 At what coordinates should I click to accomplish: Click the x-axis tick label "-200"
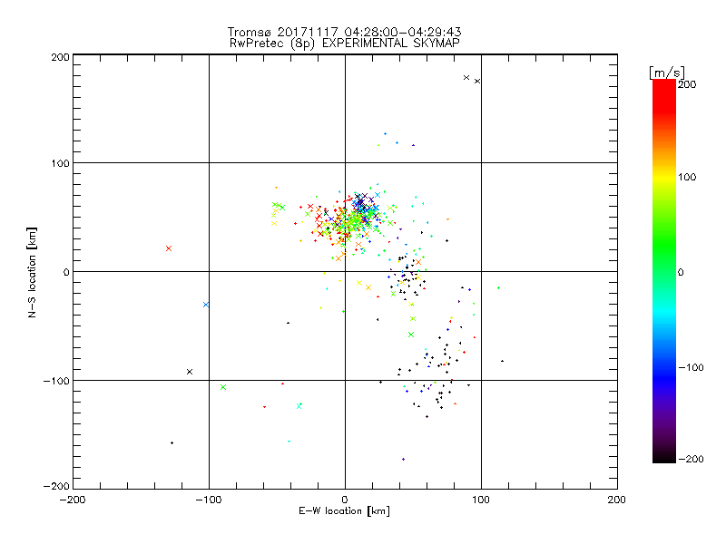click(73, 500)
